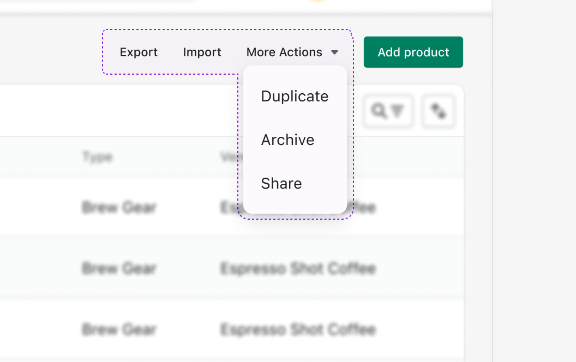
Task: Select the last Brew Gear row
Action: click(x=119, y=329)
